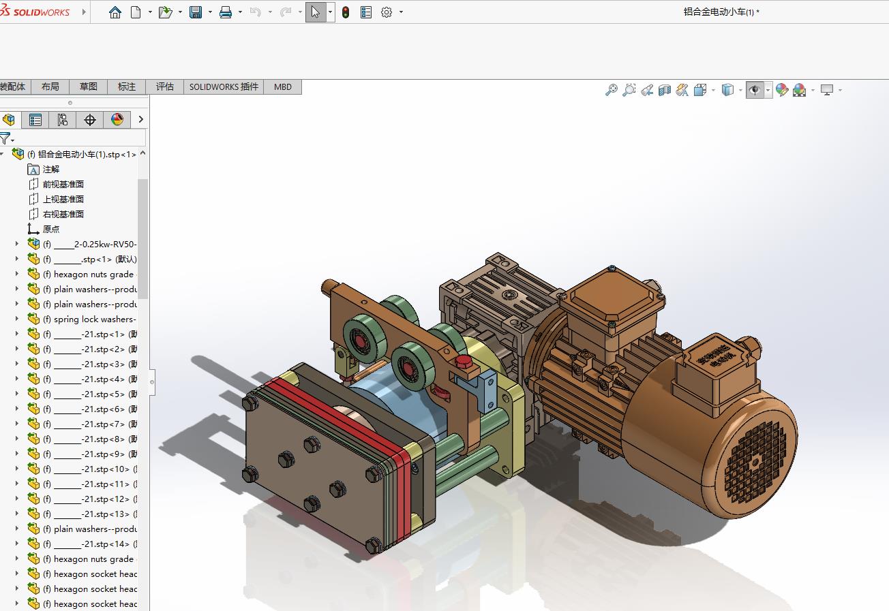Open the 评估 ribbon tab

(165, 87)
